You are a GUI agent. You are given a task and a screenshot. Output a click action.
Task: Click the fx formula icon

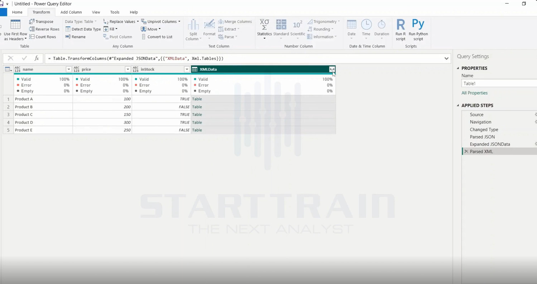click(x=37, y=58)
